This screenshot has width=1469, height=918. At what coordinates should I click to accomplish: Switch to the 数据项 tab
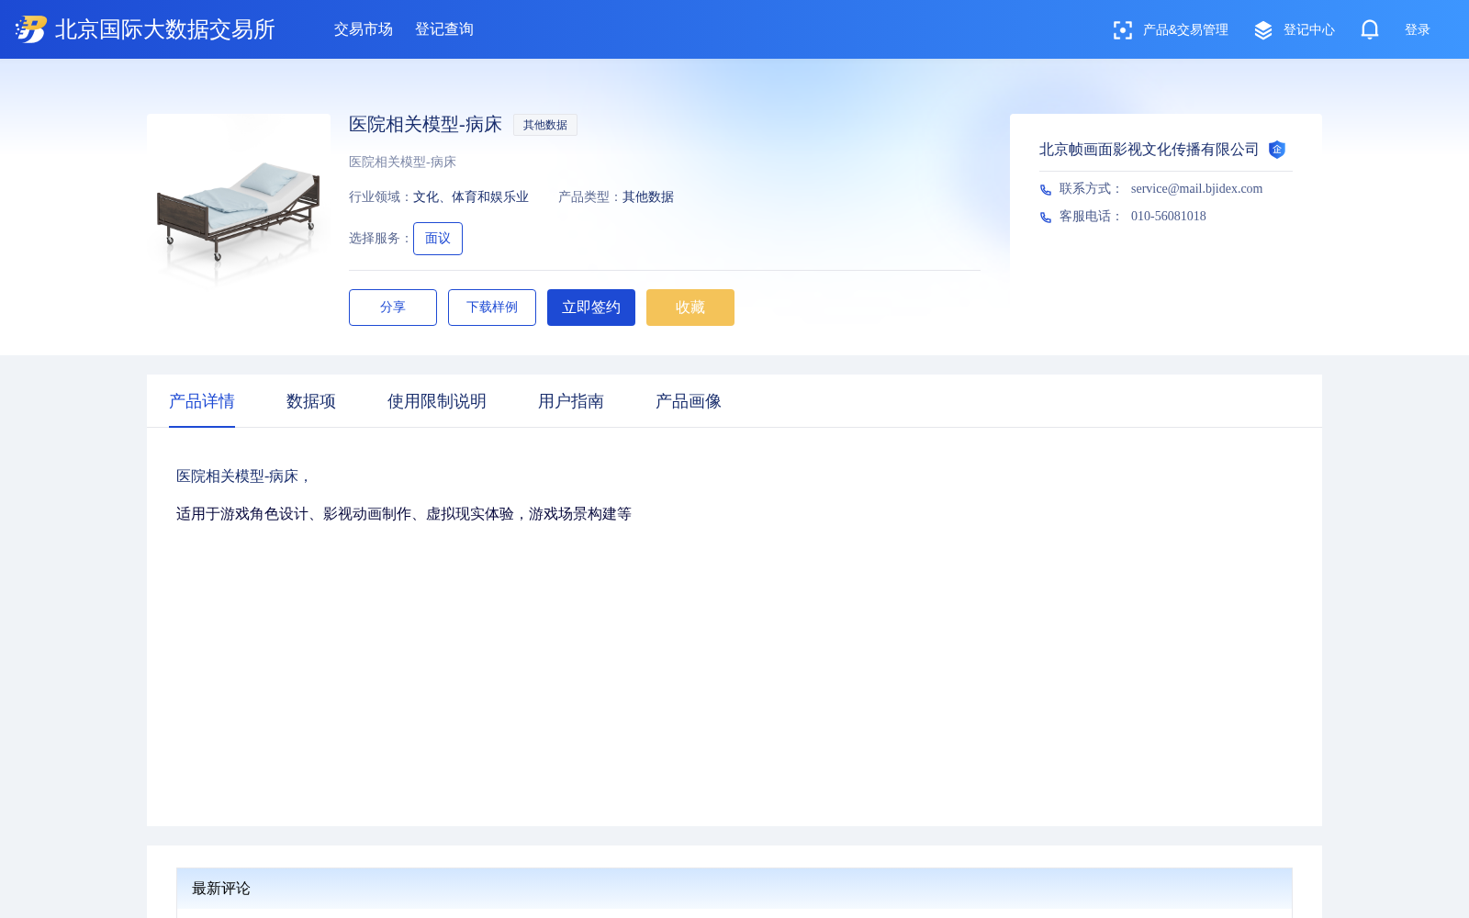click(311, 401)
